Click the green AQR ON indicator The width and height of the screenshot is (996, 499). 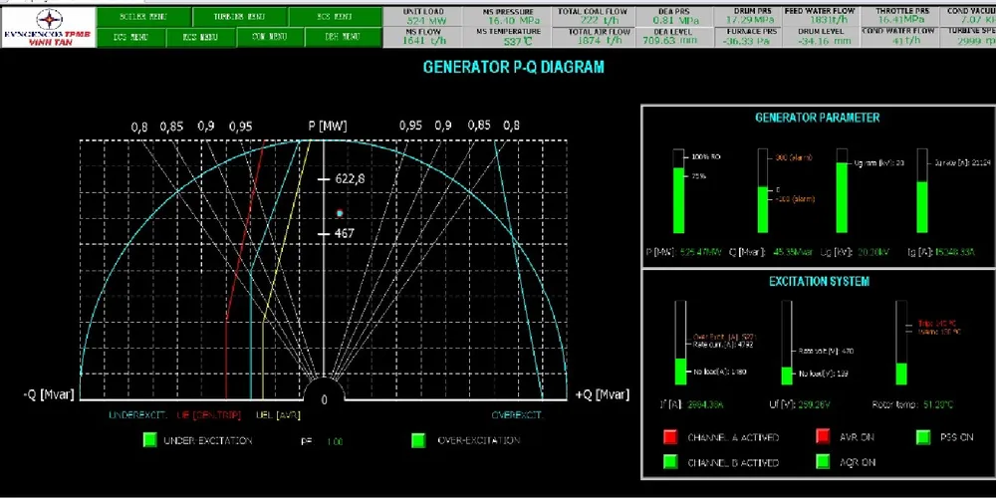(823, 462)
